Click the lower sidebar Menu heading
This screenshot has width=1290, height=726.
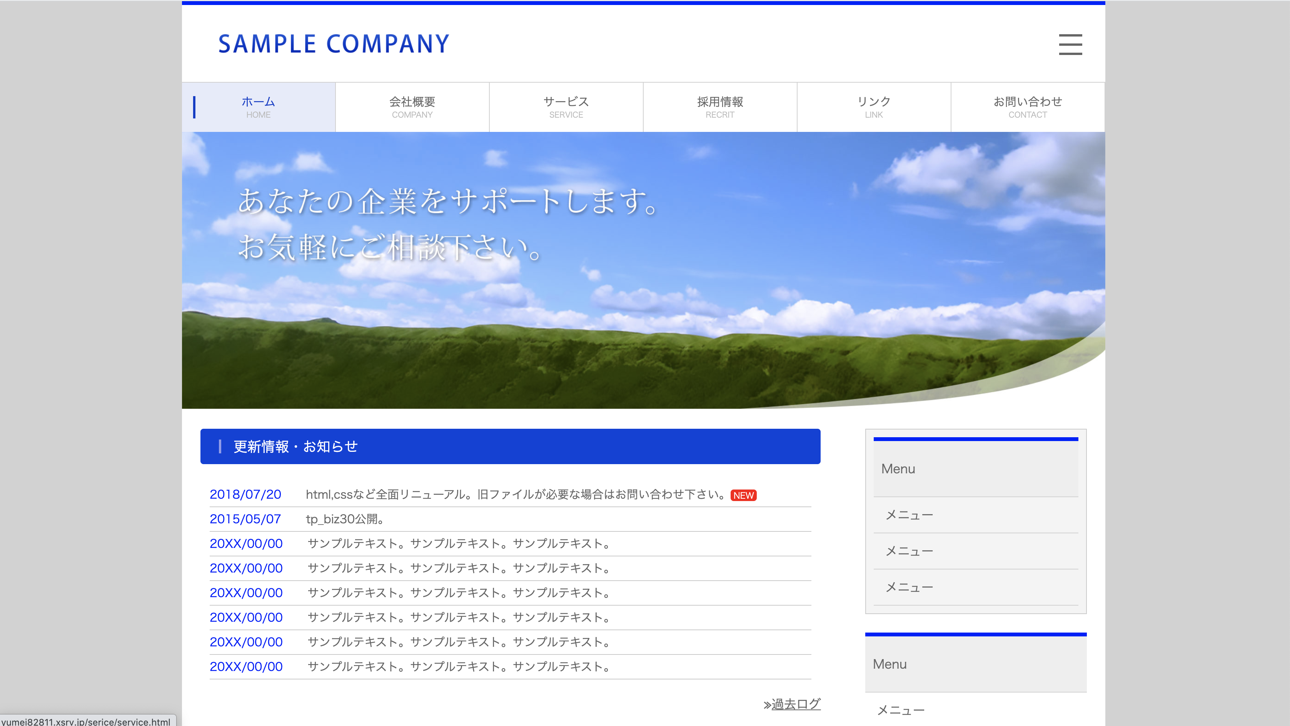(x=975, y=664)
